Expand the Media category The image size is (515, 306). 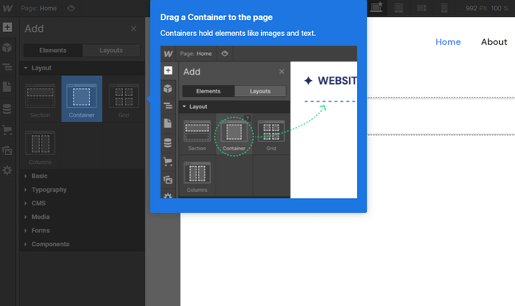(x=82, y=217)
